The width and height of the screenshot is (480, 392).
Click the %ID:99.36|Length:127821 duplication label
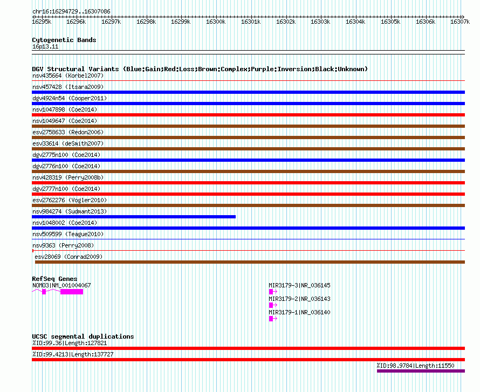coord(70,343)
